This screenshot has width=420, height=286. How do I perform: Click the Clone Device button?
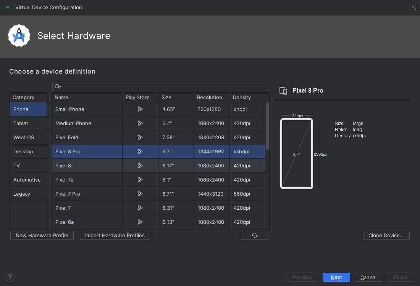(386, 235)
